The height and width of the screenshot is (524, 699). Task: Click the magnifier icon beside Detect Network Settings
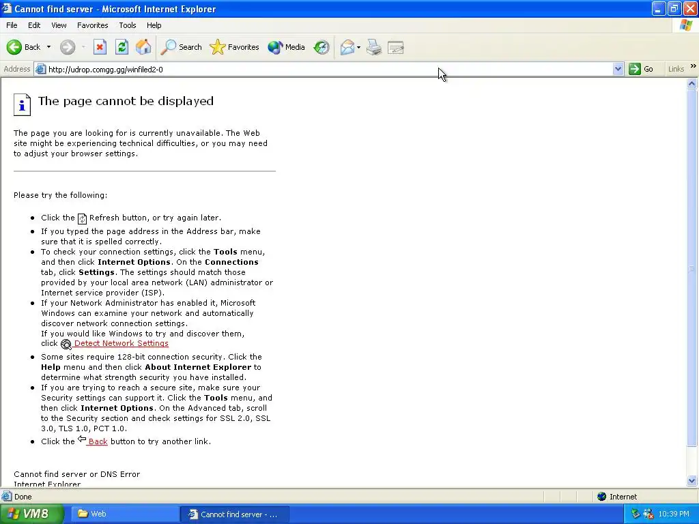coord(66,344)
